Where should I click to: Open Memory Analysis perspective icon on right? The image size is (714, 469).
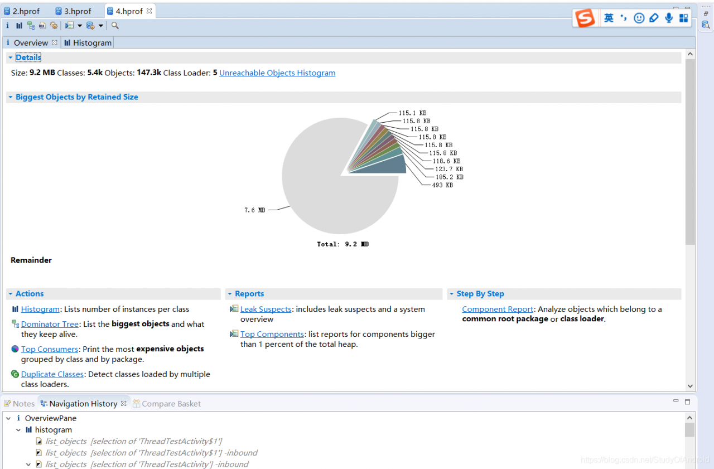point(706,25)
